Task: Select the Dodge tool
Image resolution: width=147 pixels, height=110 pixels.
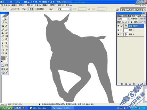Action: [6, 39]
